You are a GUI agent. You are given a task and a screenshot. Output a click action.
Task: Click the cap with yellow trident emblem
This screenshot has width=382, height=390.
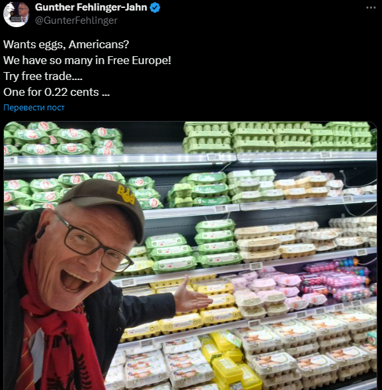point(104,202)
